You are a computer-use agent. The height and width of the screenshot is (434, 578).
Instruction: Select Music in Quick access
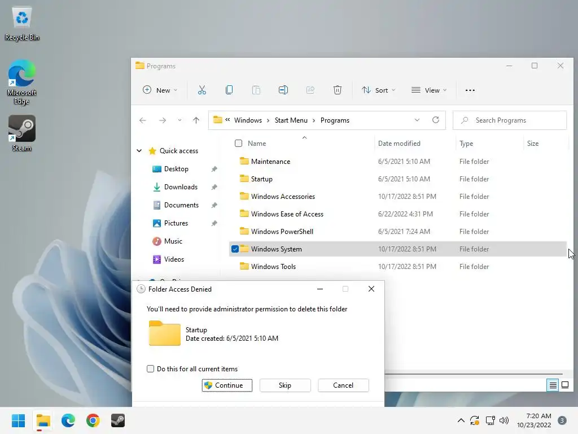point(173,241)
